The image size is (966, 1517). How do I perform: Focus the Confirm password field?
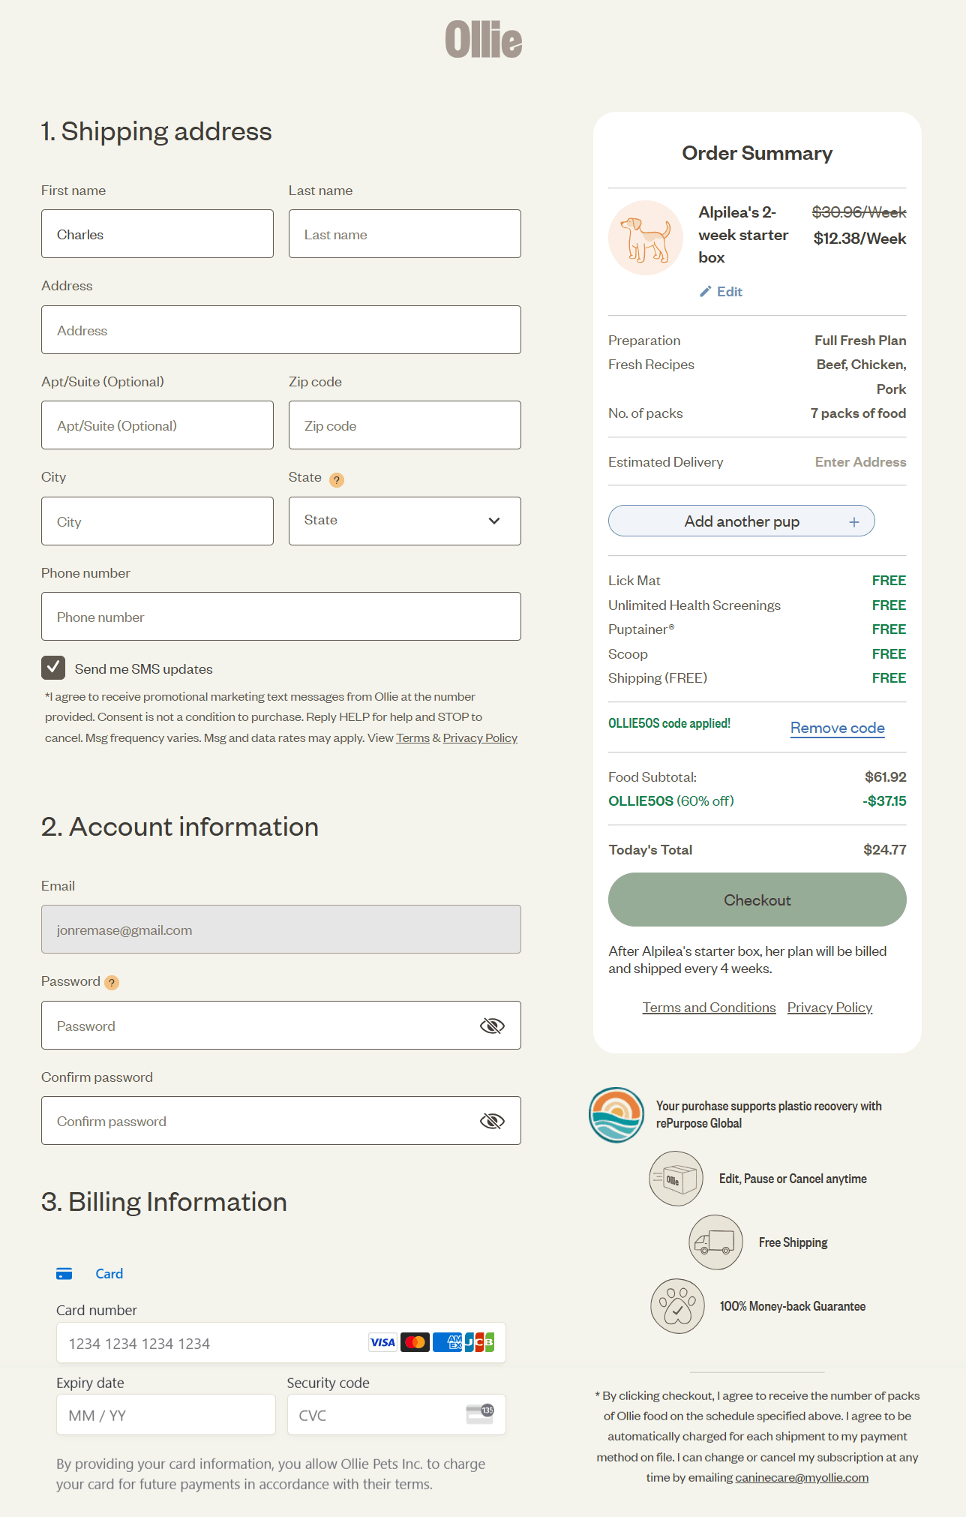click(x=281, y=1121)
